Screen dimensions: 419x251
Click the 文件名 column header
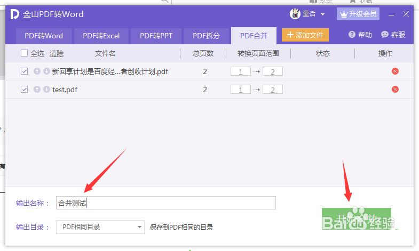[105, 53]
